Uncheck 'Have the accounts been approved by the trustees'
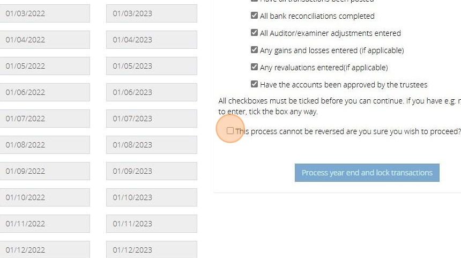This screenshot has height=258, width=461. pos(254,84)
